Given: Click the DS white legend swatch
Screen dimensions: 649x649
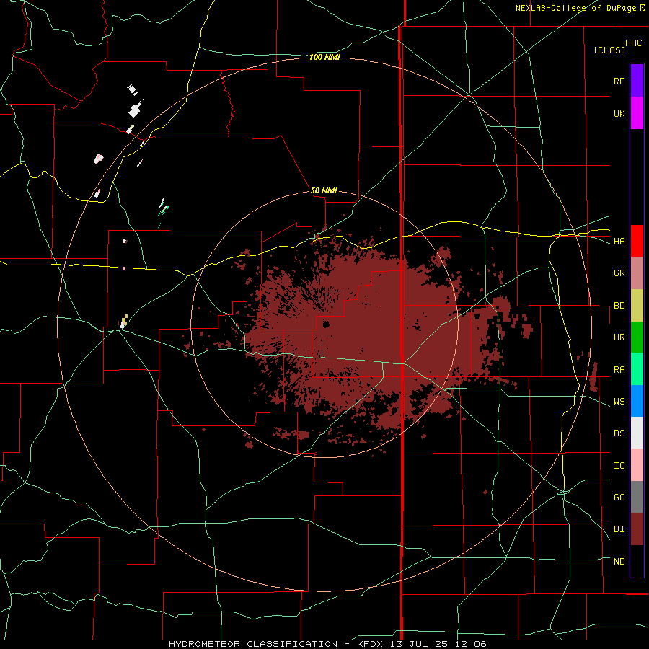Looking at the screenshot, I should pyautogui.click(x=637, y=433).
